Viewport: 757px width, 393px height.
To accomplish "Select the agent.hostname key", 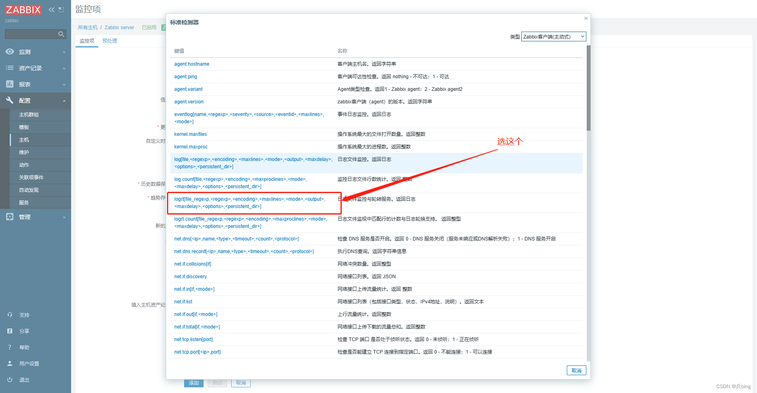I will 192,64.
